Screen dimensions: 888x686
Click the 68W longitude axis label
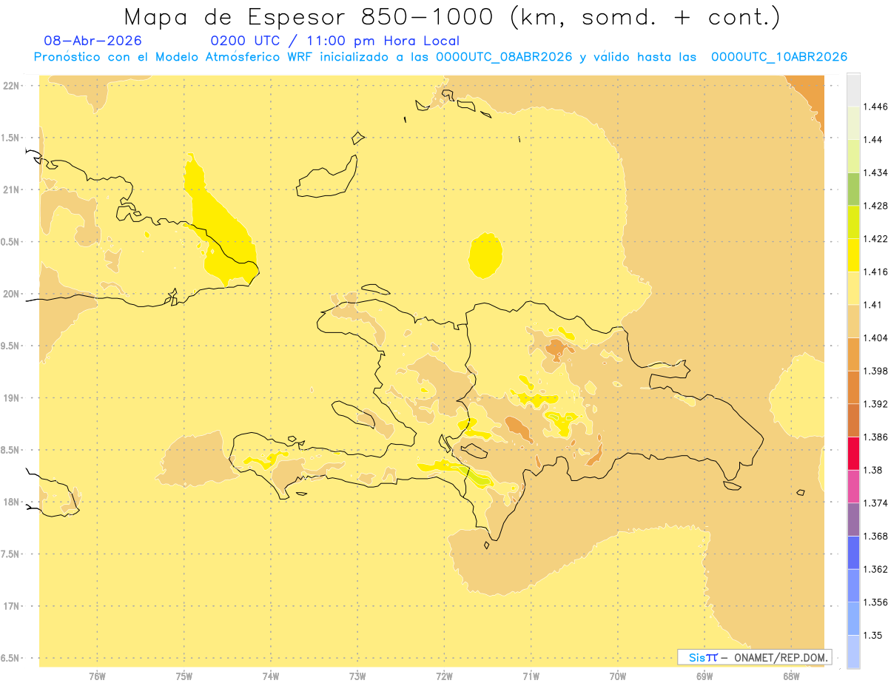[x=791, y=676]
